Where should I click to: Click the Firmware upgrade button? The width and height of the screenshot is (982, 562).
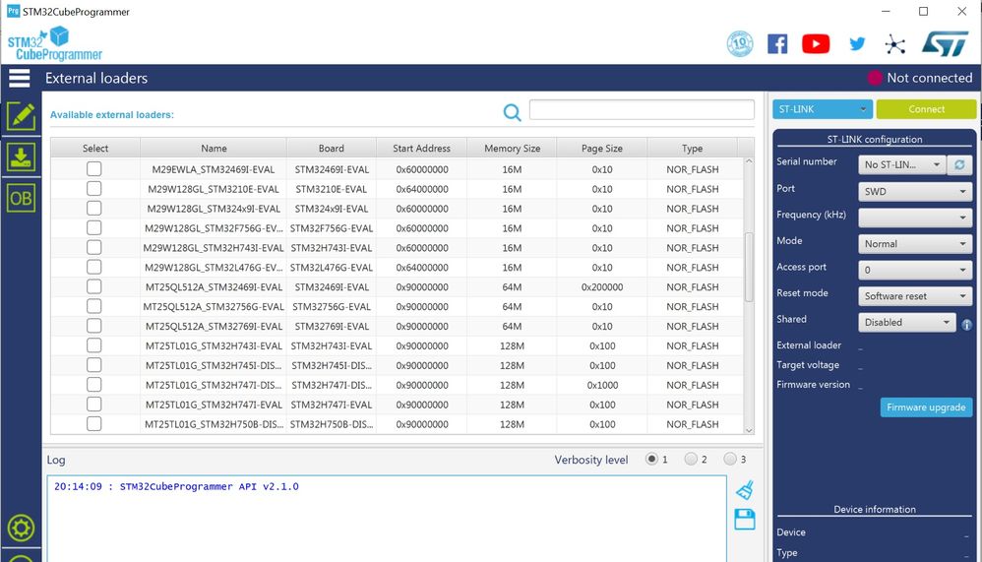[926, 407]
